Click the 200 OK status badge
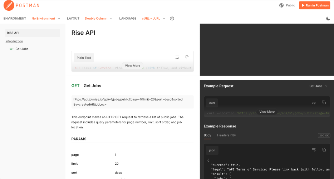The height and width of the screenshot is (179, 334). [324, 135]
